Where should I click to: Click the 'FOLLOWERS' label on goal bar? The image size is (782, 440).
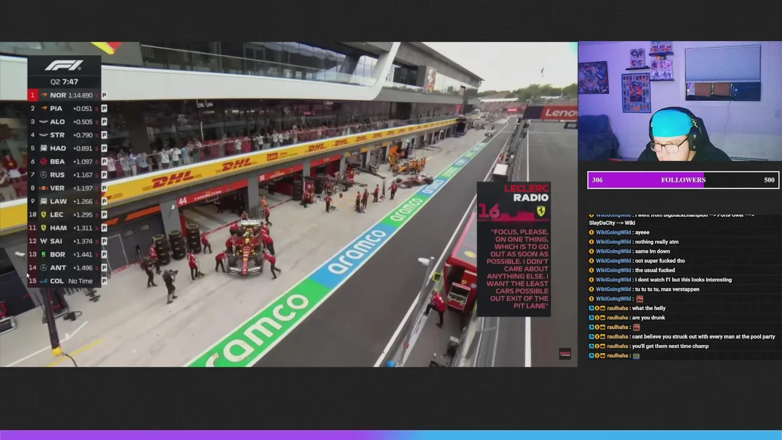coord(683,180)
